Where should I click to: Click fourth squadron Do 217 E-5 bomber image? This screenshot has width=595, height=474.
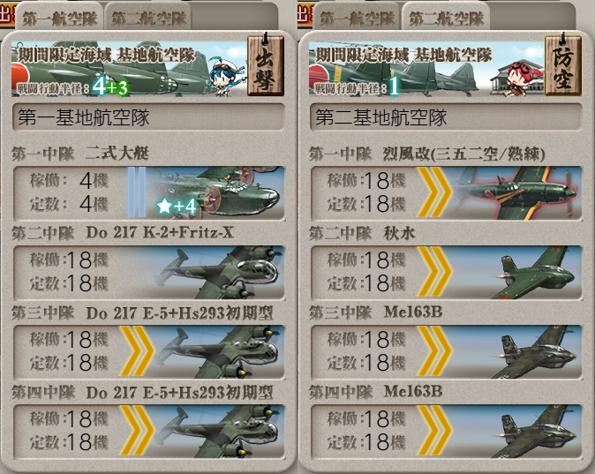(220, 432)
